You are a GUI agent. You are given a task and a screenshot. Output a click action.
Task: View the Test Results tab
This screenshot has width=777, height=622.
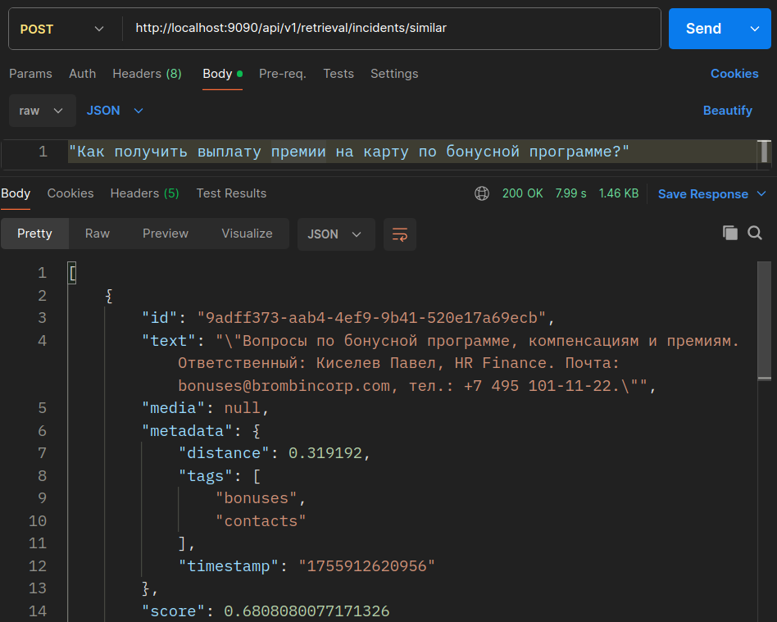[230, 193]
